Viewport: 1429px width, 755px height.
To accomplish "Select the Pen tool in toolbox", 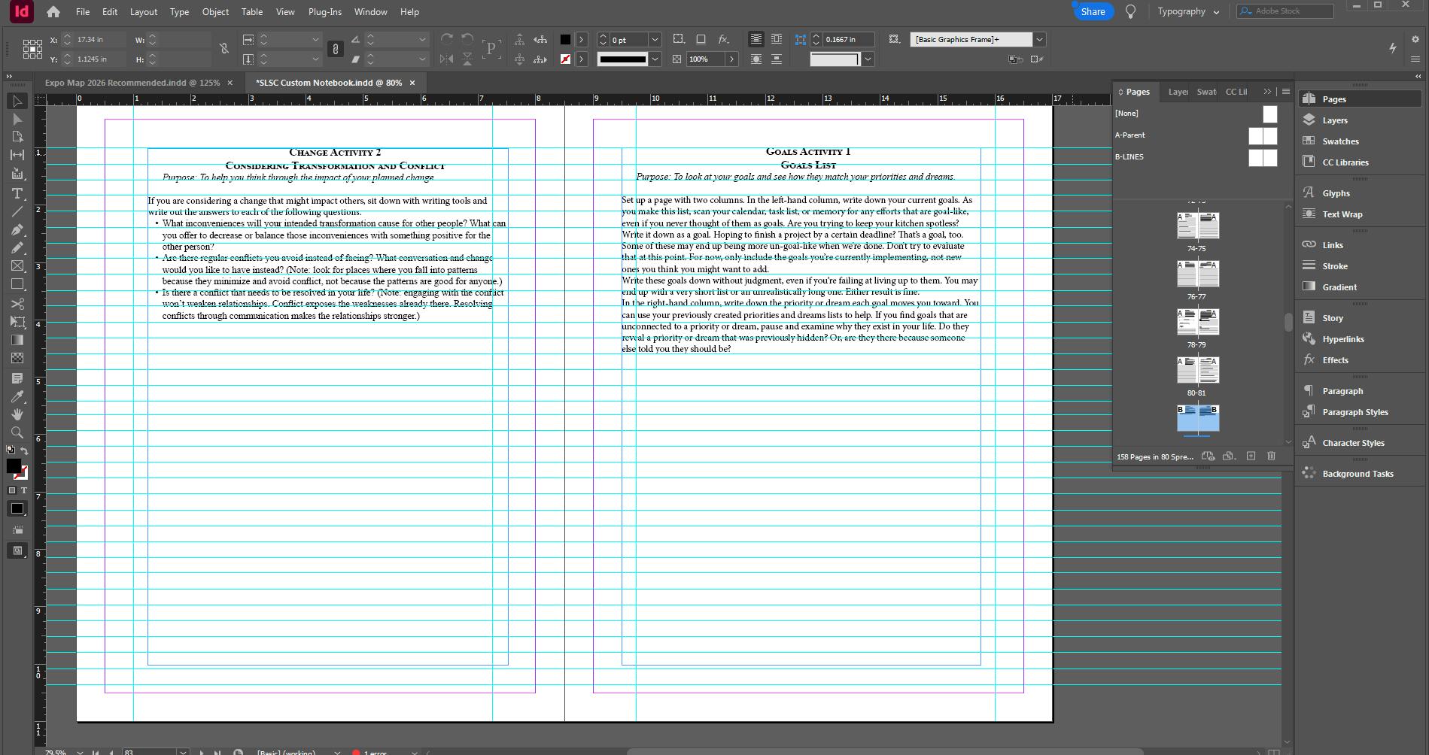I will [17, 230].
